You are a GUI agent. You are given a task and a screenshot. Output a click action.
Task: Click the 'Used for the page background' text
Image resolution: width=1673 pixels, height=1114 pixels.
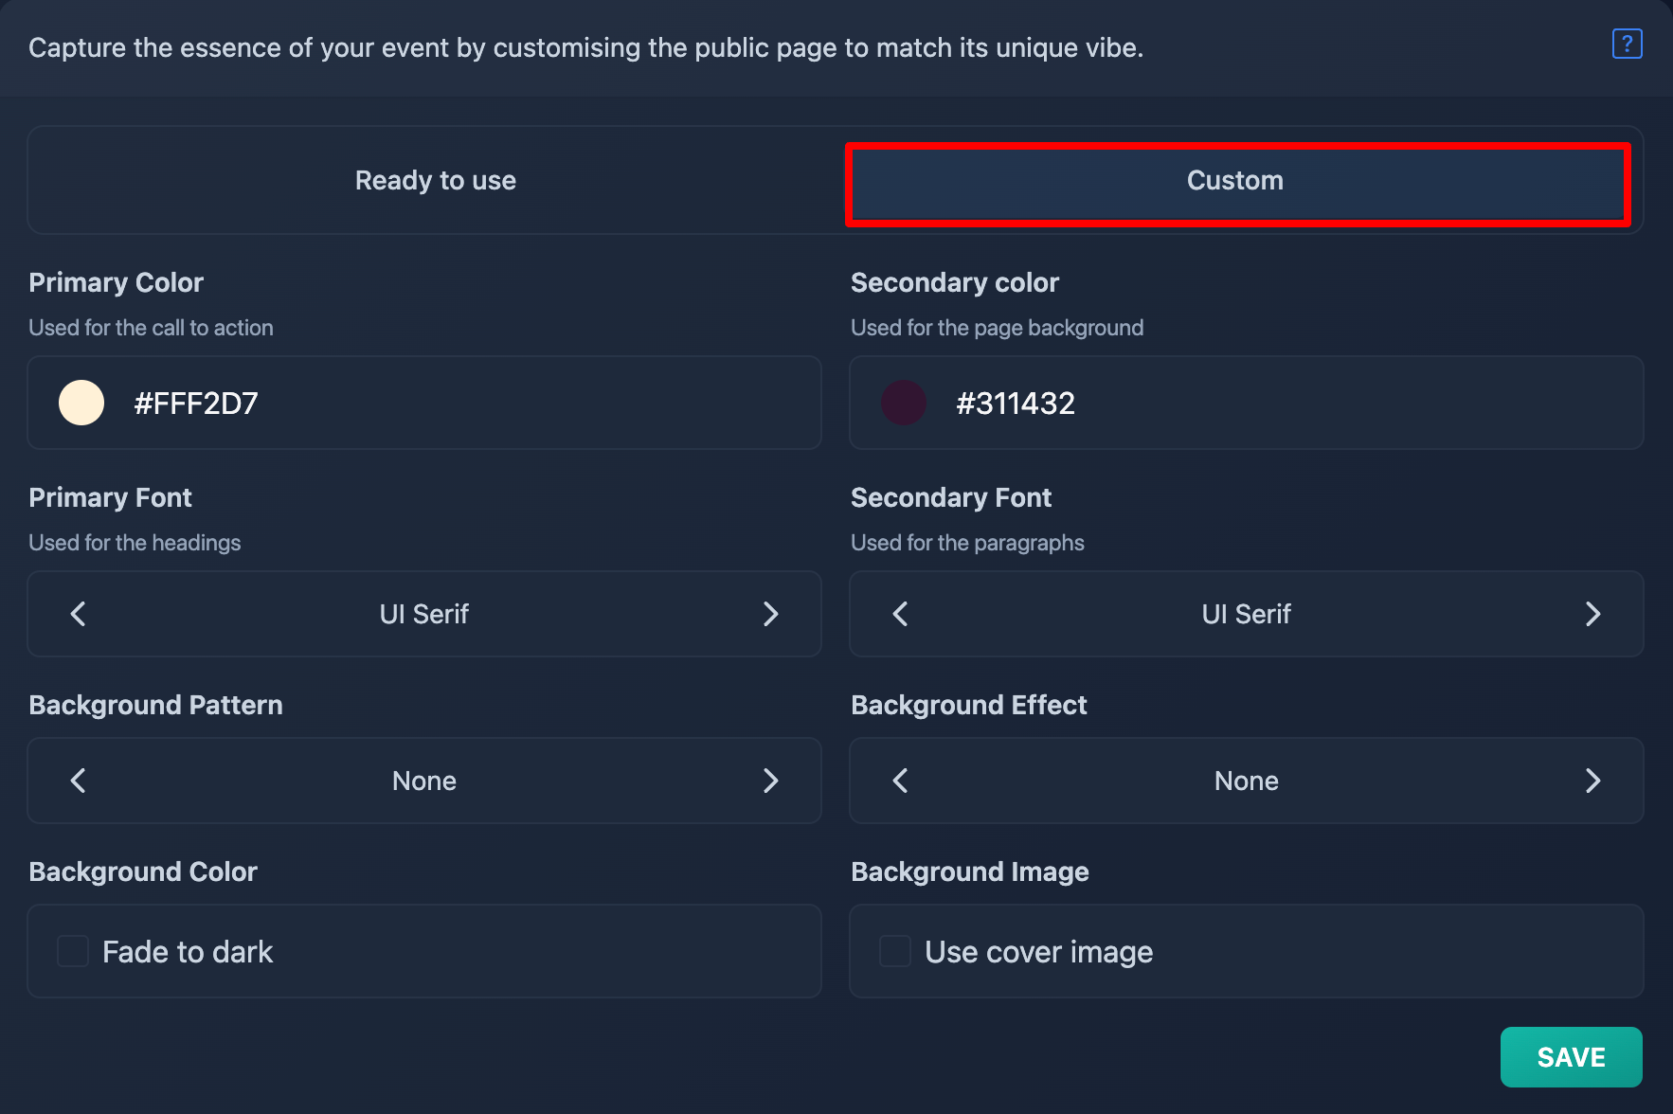998,328
